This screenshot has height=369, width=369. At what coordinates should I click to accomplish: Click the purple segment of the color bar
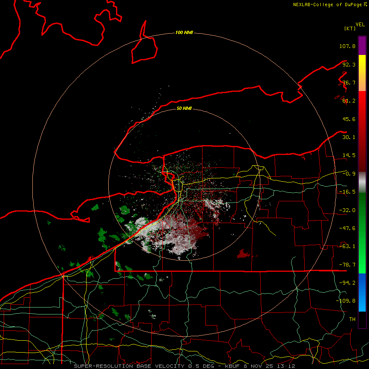tap(362, 46)
